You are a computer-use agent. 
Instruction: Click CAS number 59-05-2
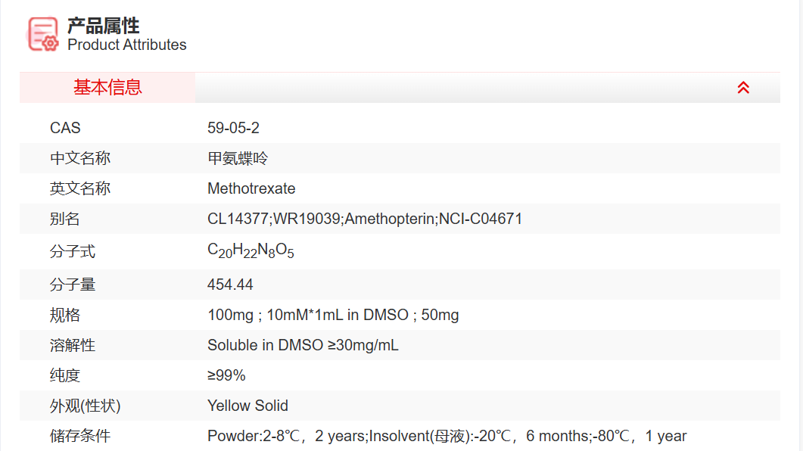pyautogui.click(x=233, y=128)
